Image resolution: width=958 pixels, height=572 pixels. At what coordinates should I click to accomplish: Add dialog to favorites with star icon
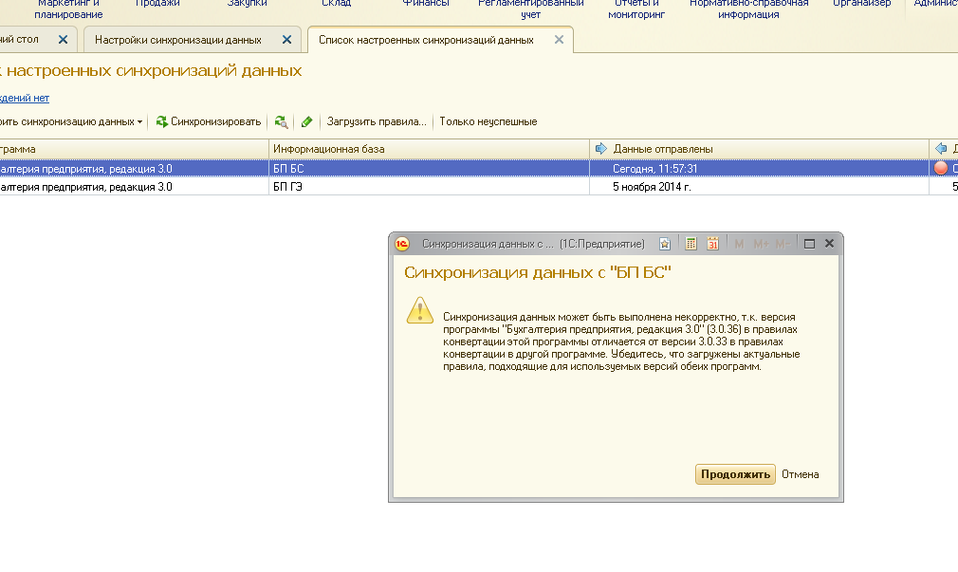(665, 244)
